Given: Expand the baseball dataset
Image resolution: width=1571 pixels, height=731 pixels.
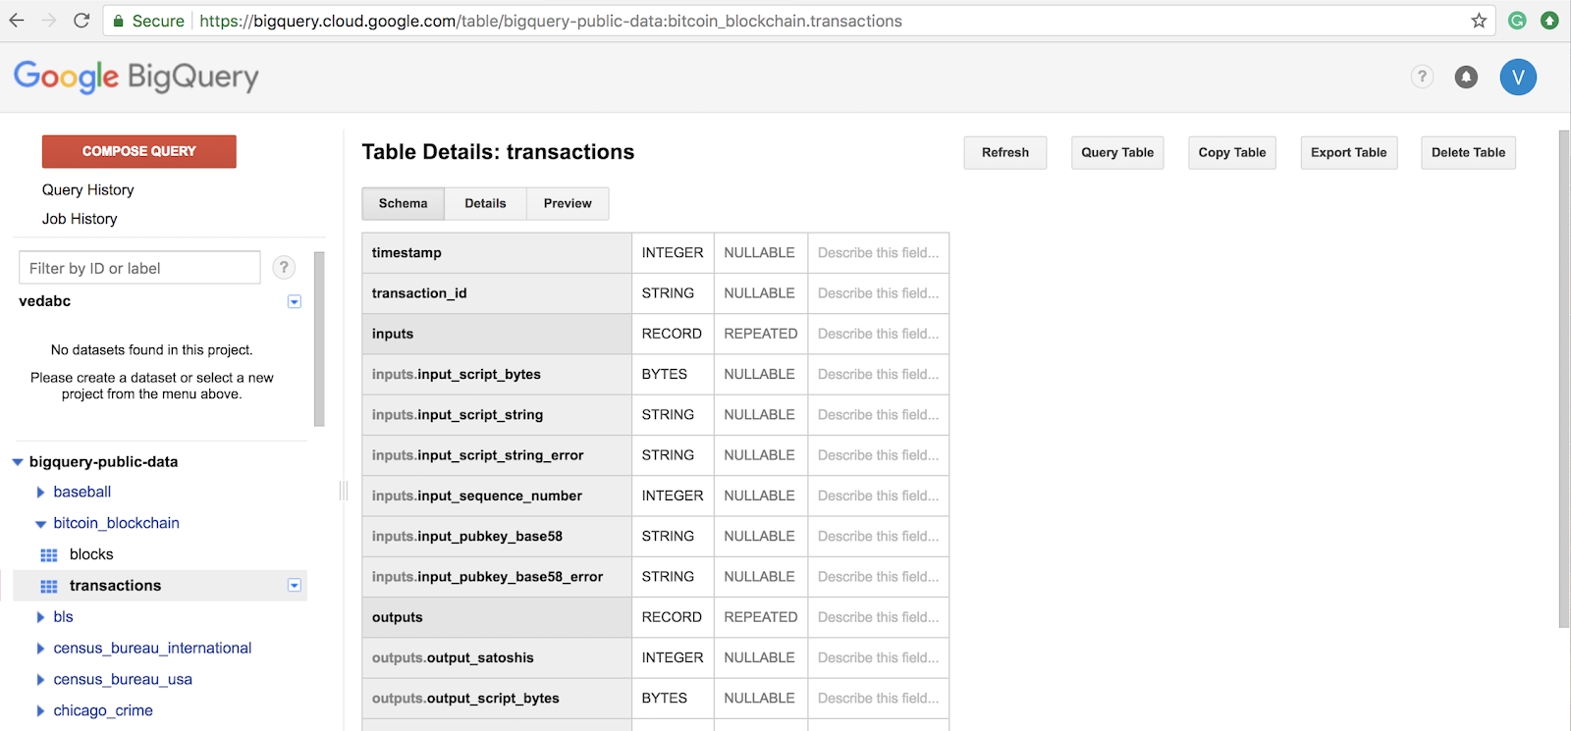Looking at the screenshot, I should [40, 493].
